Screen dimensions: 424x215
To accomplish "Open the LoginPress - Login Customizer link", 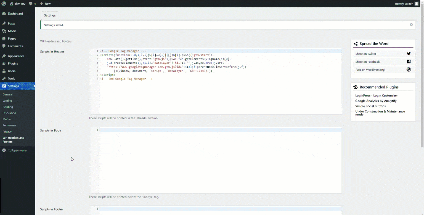I will (377, 95).
